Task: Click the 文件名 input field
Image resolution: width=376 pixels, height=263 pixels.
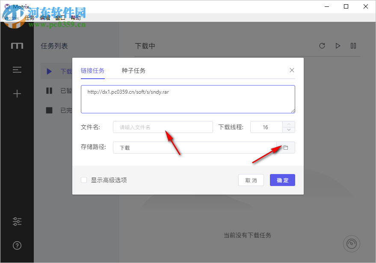Action: click(x=163, y=127)
